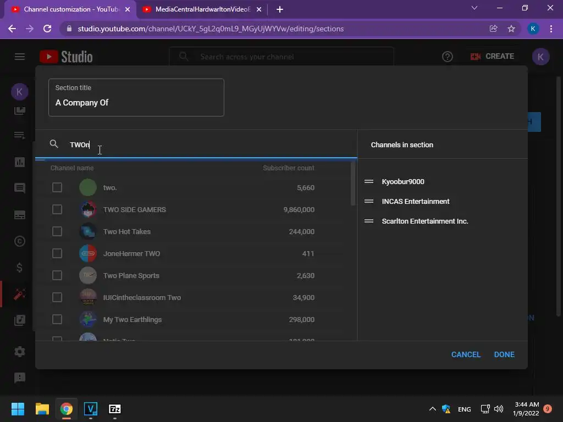The image size is (563, 422).
Task: Grab the drag handle for Kyoobur9000
Action: coord(369,181)
